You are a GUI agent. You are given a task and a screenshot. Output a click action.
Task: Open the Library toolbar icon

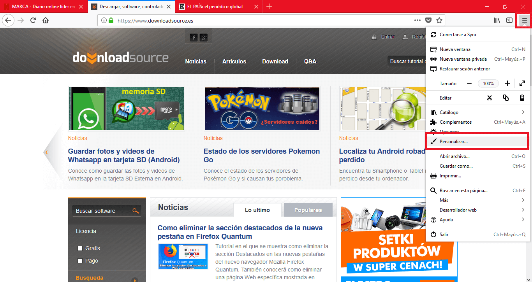pyautogui.click(x=497, y=20)
